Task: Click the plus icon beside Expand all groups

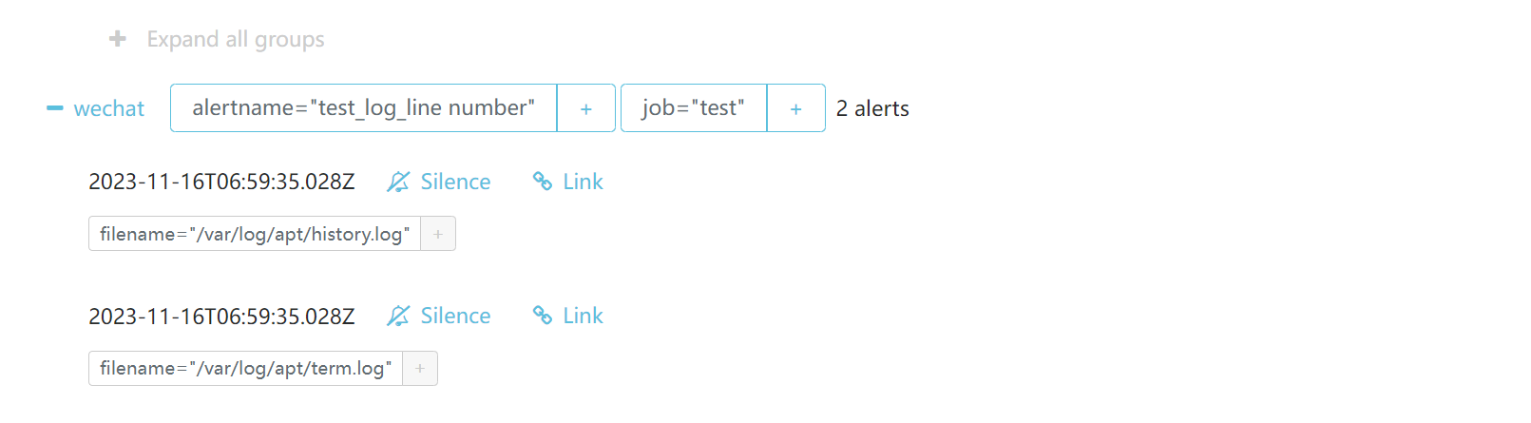Action: pyautogui.click(x=118, y=39)
